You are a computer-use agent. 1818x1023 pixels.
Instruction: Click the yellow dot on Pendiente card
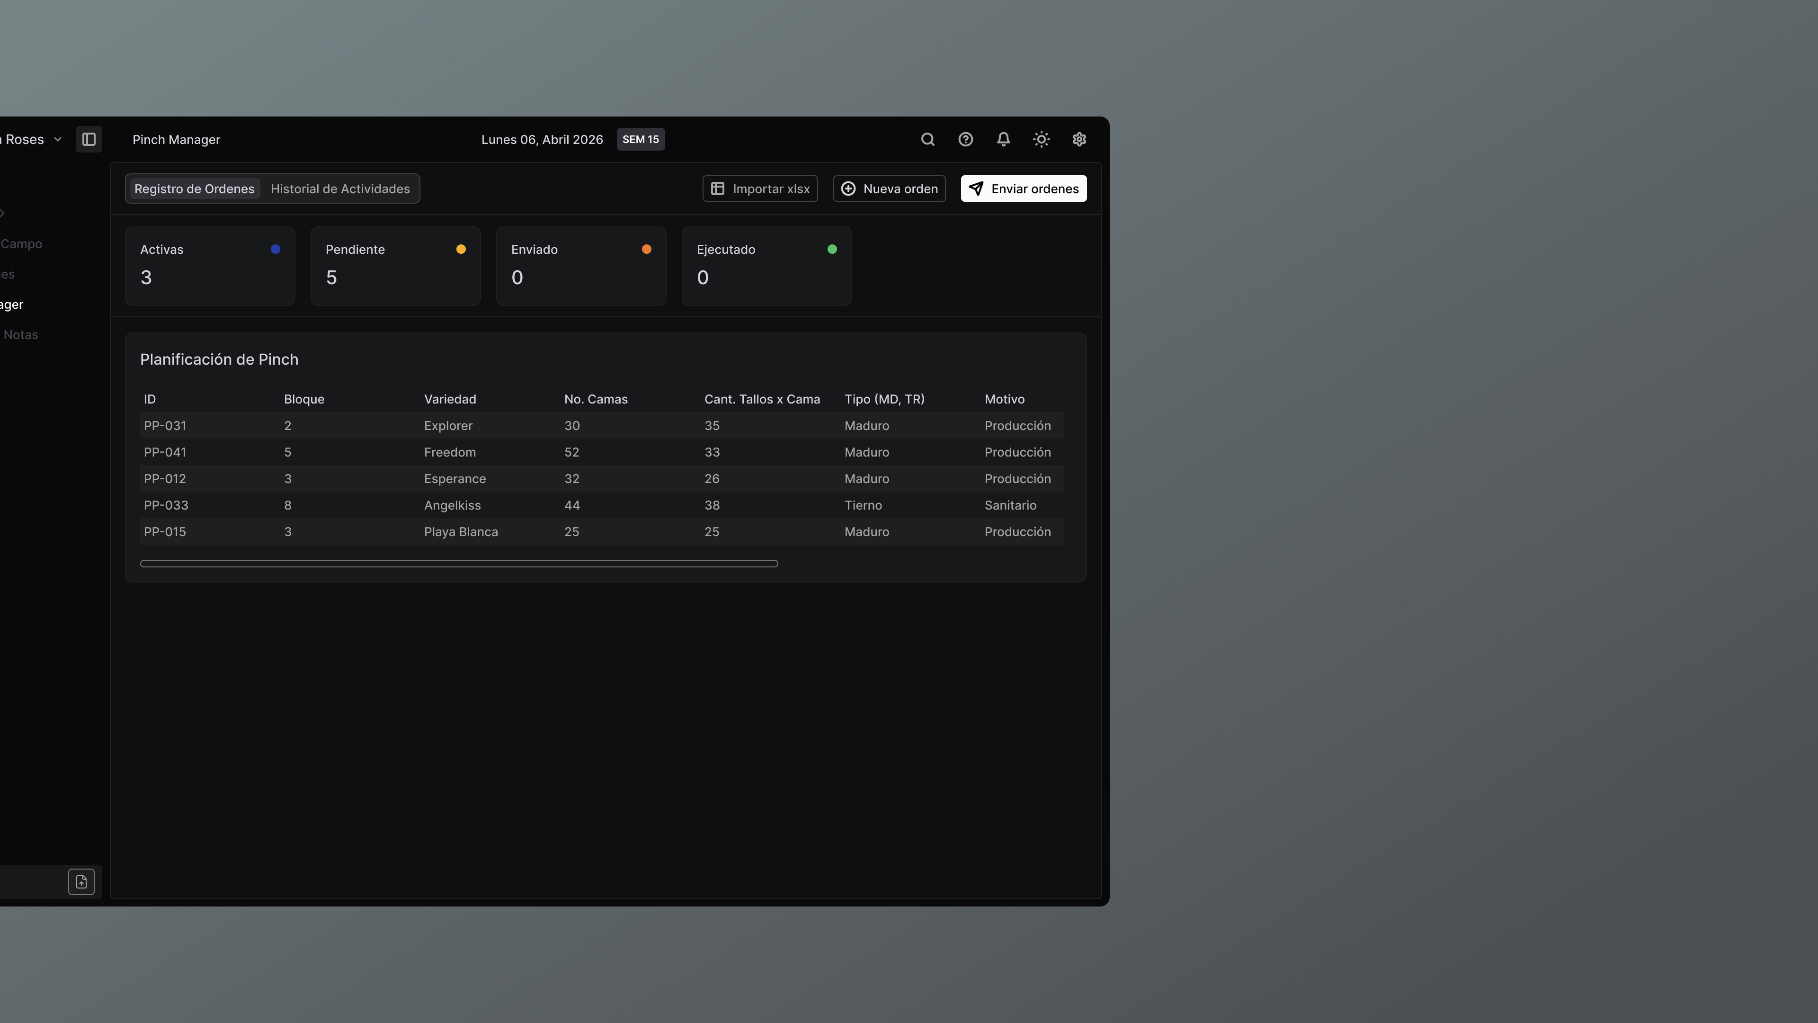(461, 249)
